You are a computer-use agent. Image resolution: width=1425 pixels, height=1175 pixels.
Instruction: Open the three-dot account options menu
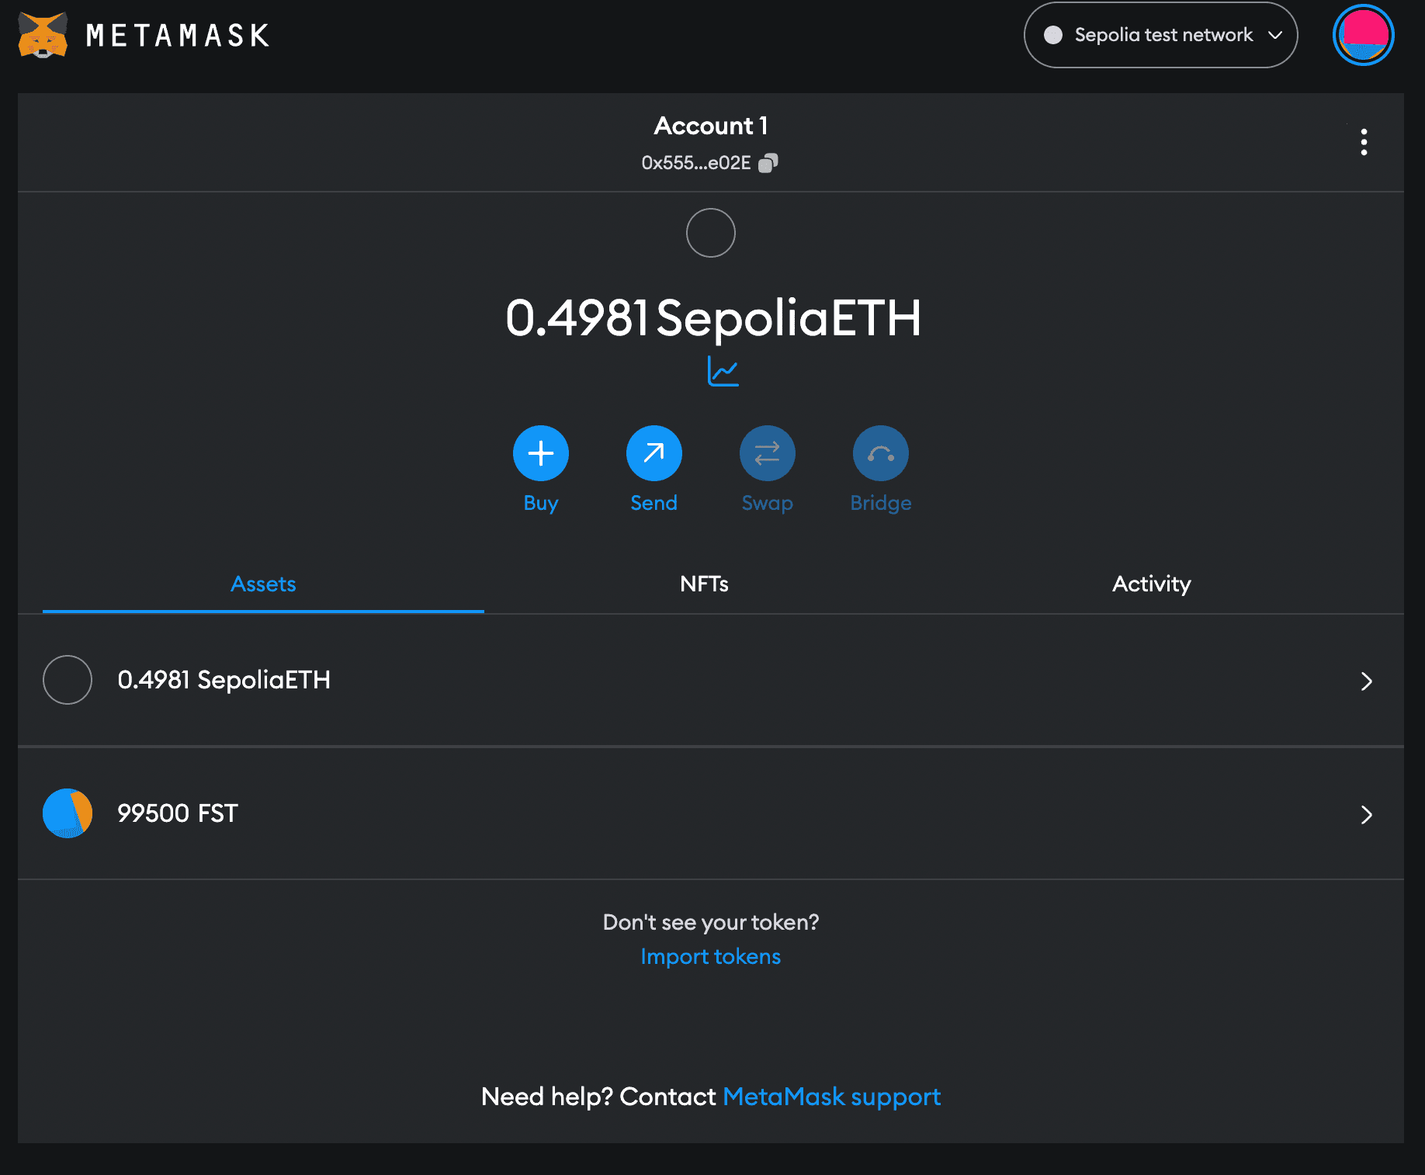click(x=1364, y=142)
